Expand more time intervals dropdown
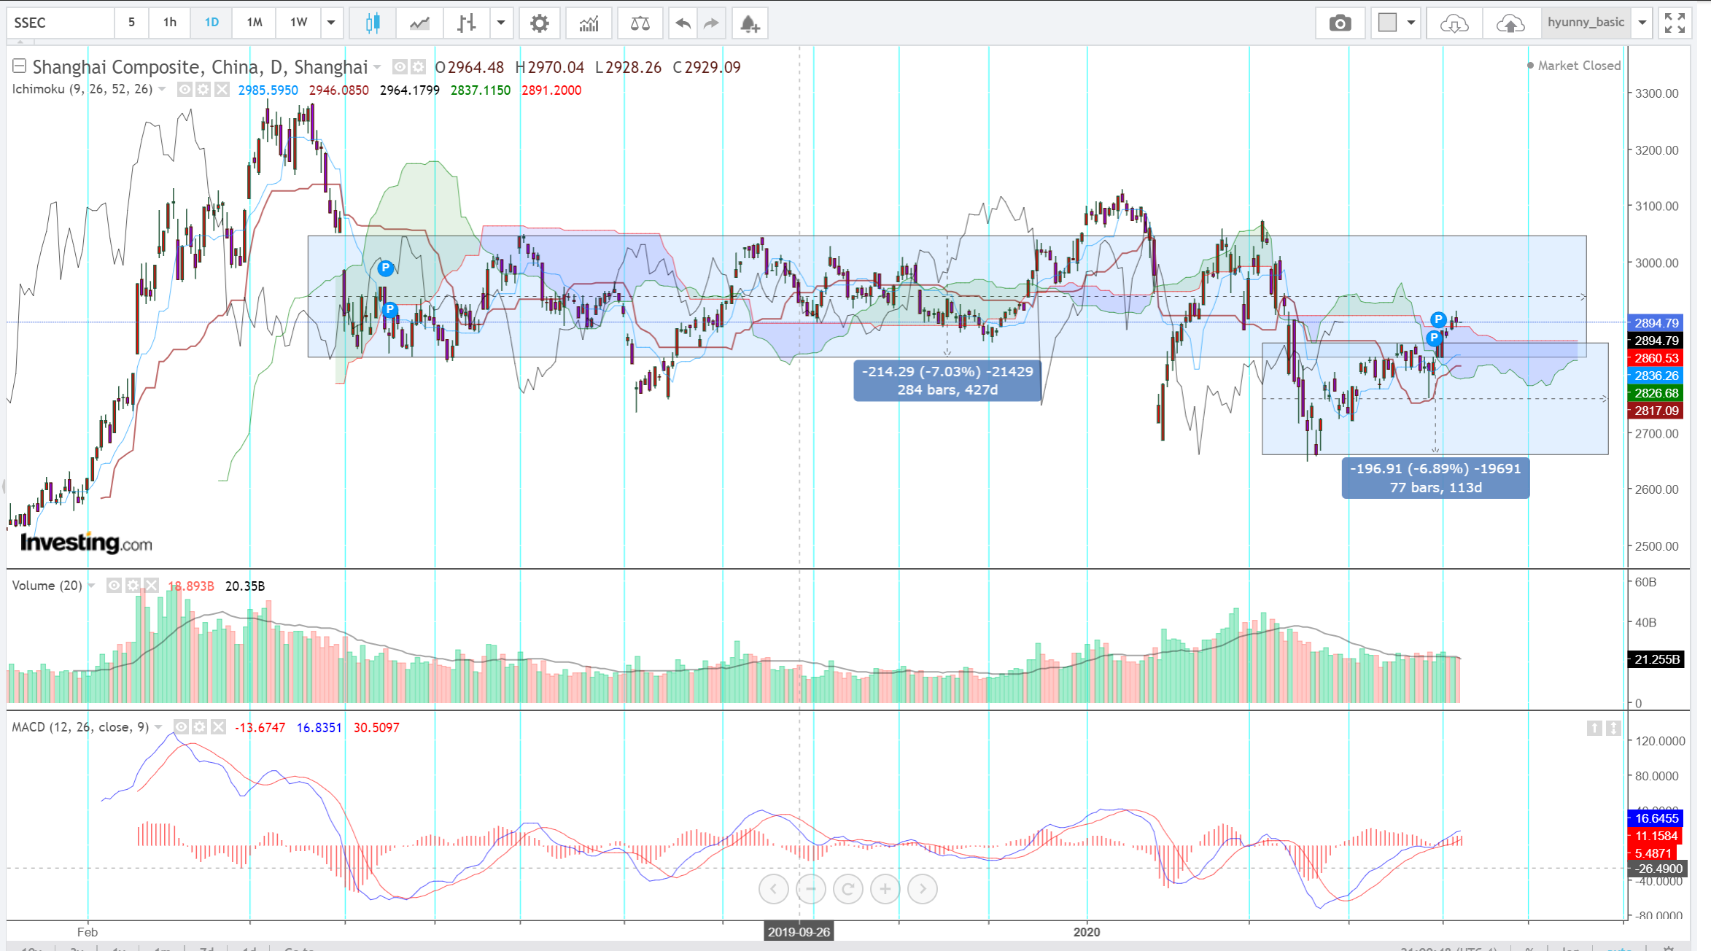Screen dimensions: 1711x951 (x=331, y=23)
